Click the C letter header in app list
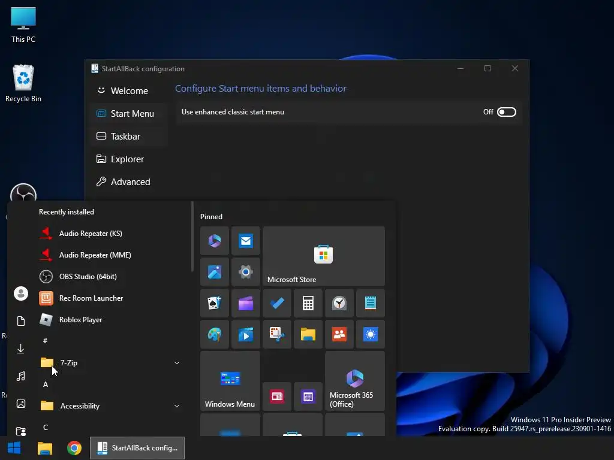 pos(46,428)
